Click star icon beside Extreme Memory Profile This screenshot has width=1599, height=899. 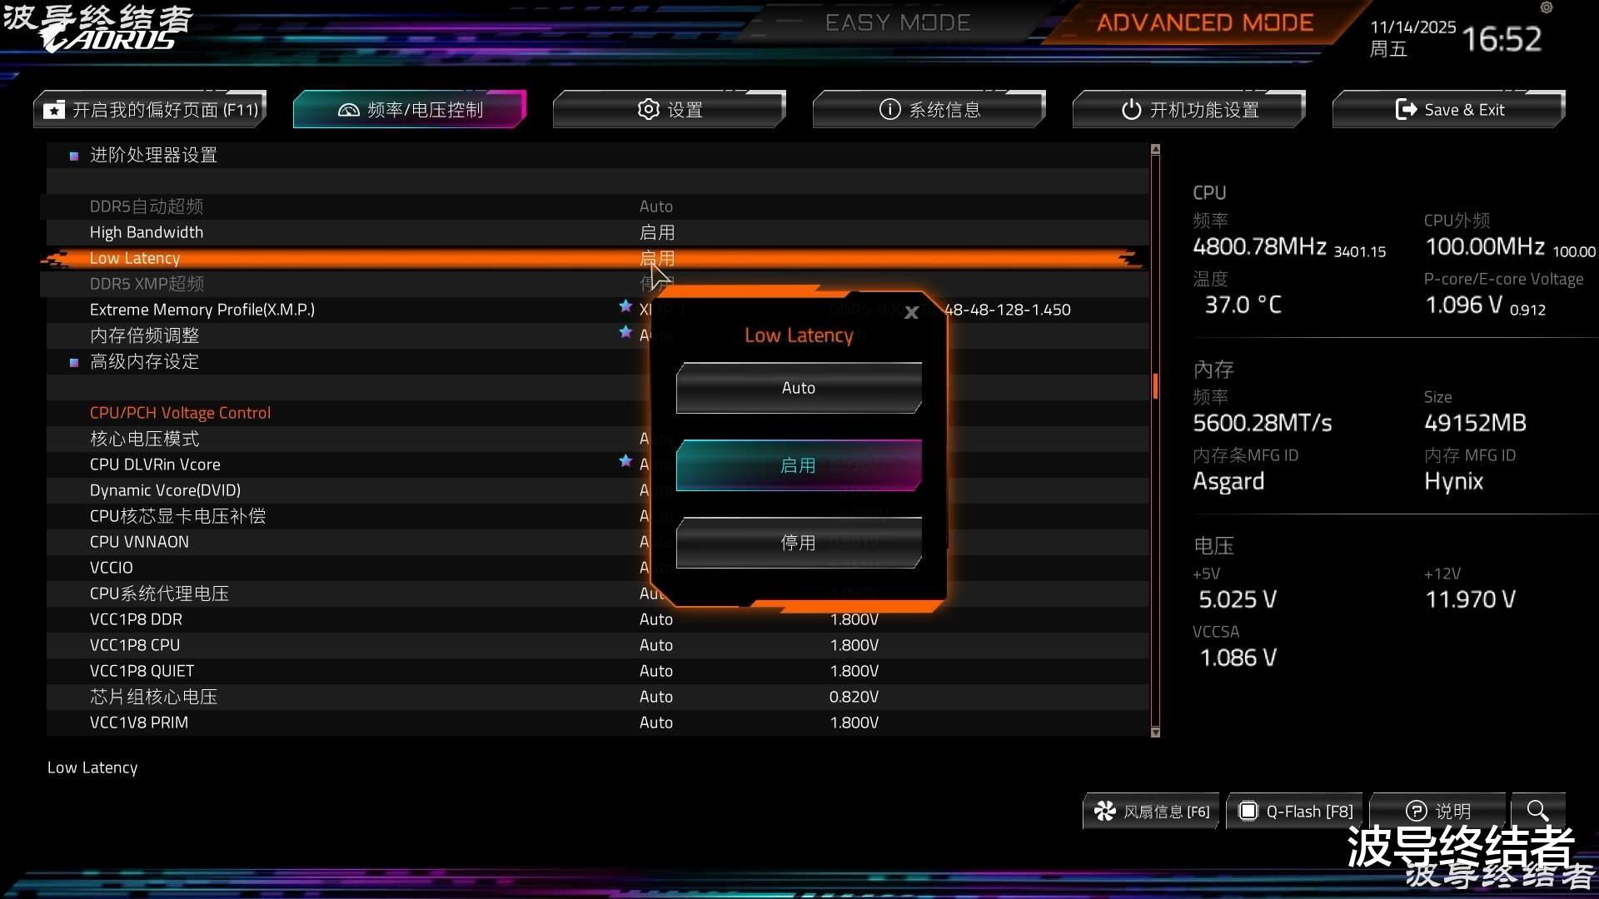[625, 306]
